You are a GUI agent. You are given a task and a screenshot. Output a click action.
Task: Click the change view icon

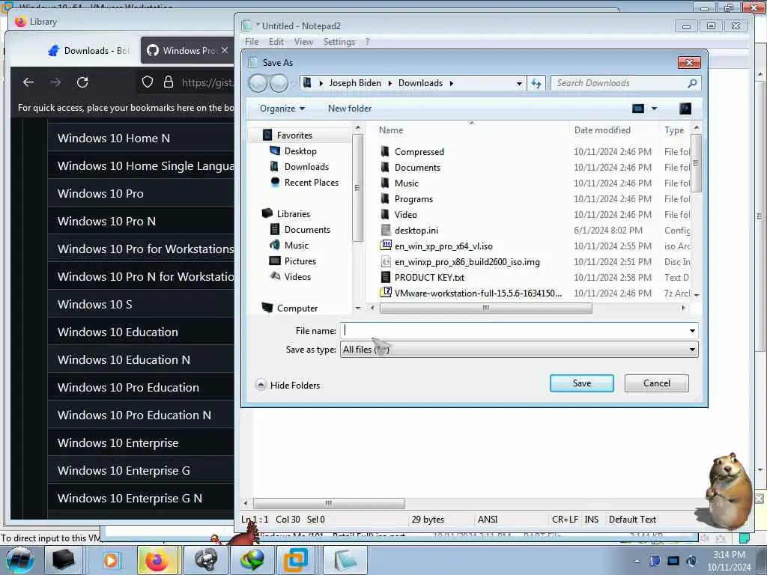pyautogui.click(x=638, y=109)
